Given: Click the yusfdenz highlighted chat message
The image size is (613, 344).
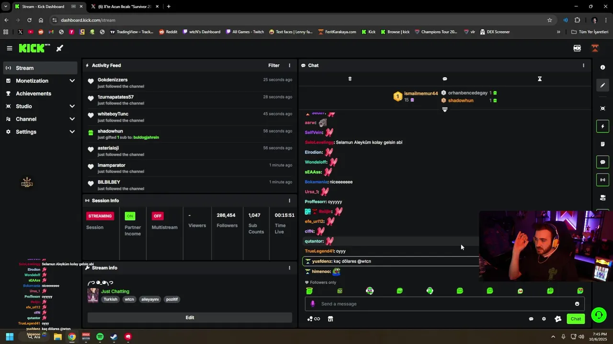Looking at the screenshot, I should tap(391, 261).
